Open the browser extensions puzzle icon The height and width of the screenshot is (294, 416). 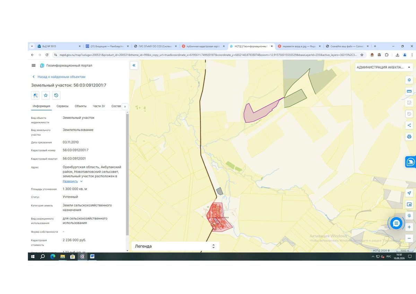pos(387,55)
